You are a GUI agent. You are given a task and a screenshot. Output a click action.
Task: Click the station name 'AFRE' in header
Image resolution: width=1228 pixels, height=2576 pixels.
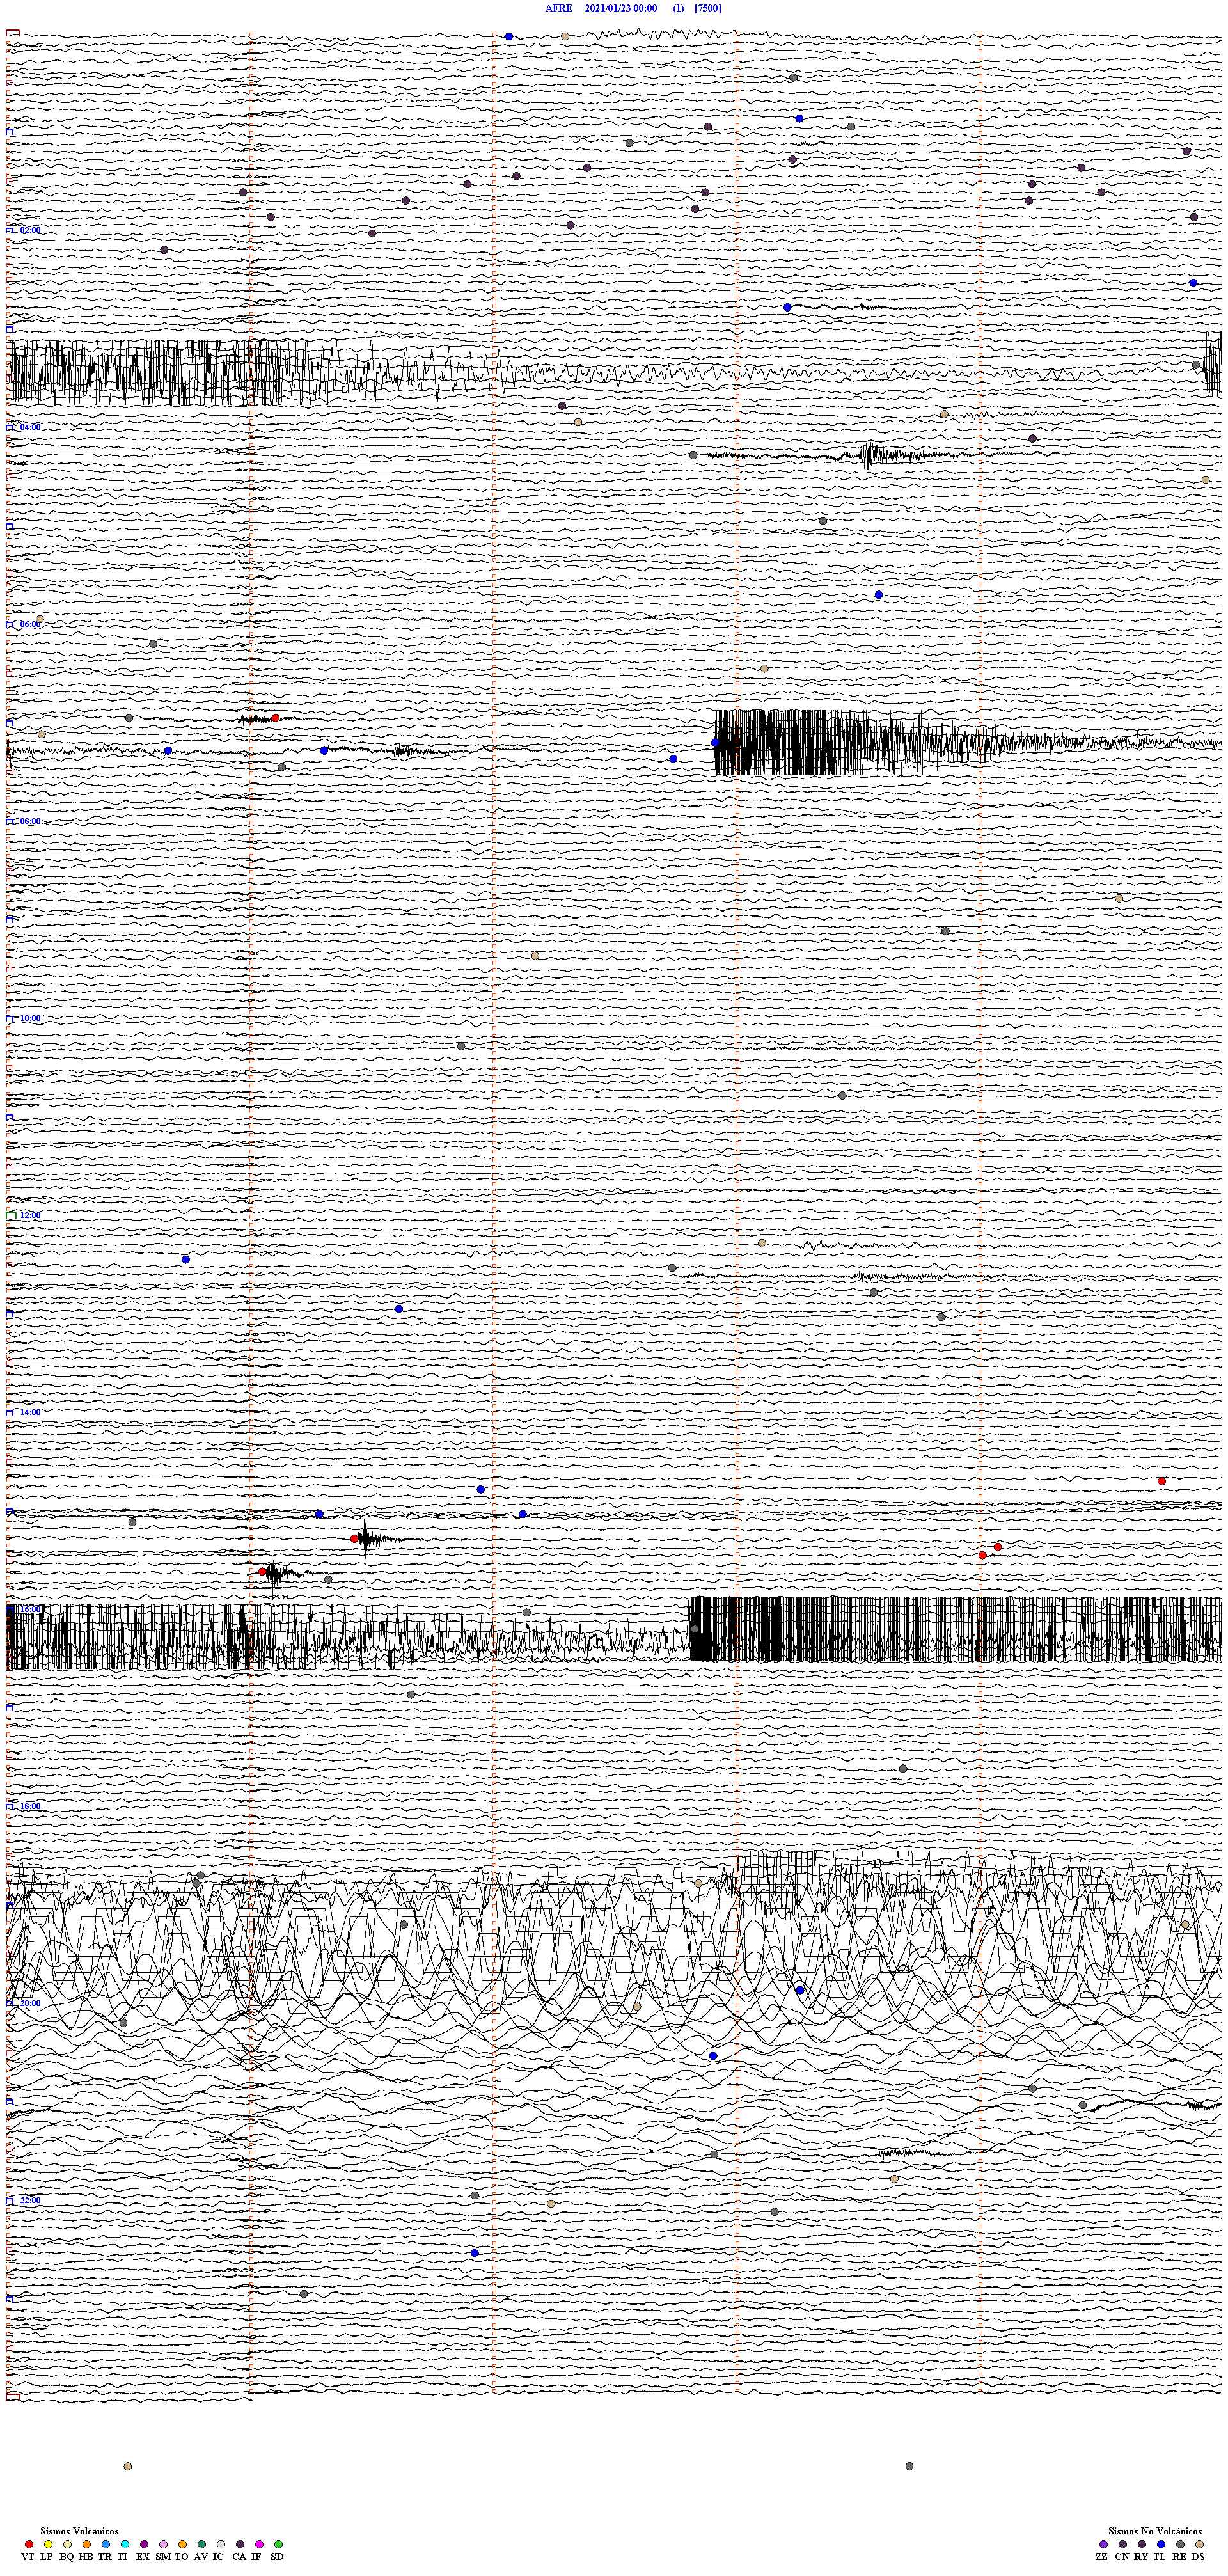click(x=559, y=8)
